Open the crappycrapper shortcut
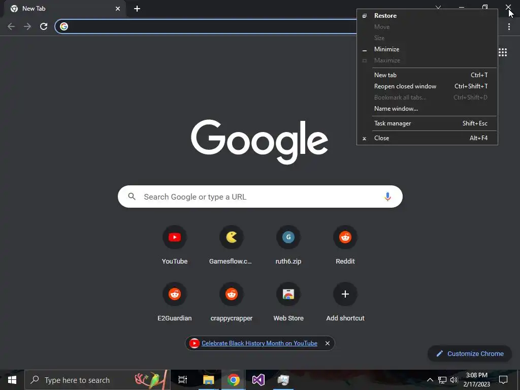This screenshot has height=390, width=520. click(231, 302)
